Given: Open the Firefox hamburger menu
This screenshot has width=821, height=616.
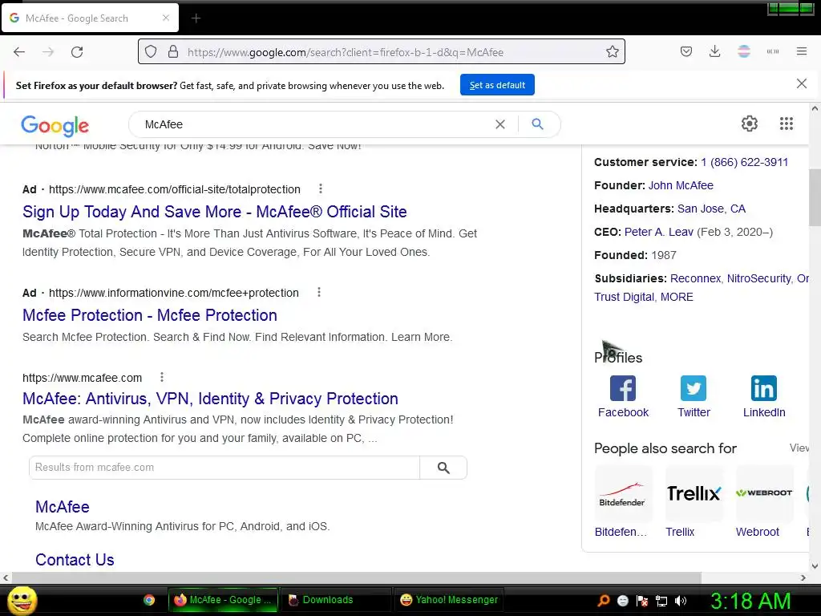Looking at the screenshot, I should pos(801,51).
